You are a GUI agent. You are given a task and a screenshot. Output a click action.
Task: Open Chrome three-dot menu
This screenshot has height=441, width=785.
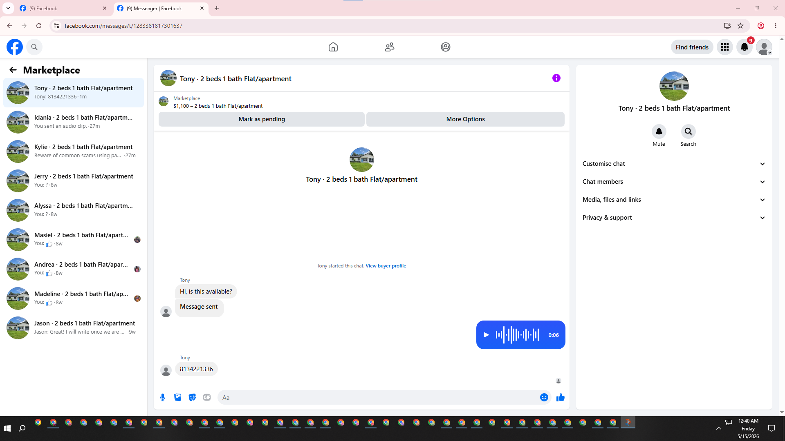click(x=776, y=26)
